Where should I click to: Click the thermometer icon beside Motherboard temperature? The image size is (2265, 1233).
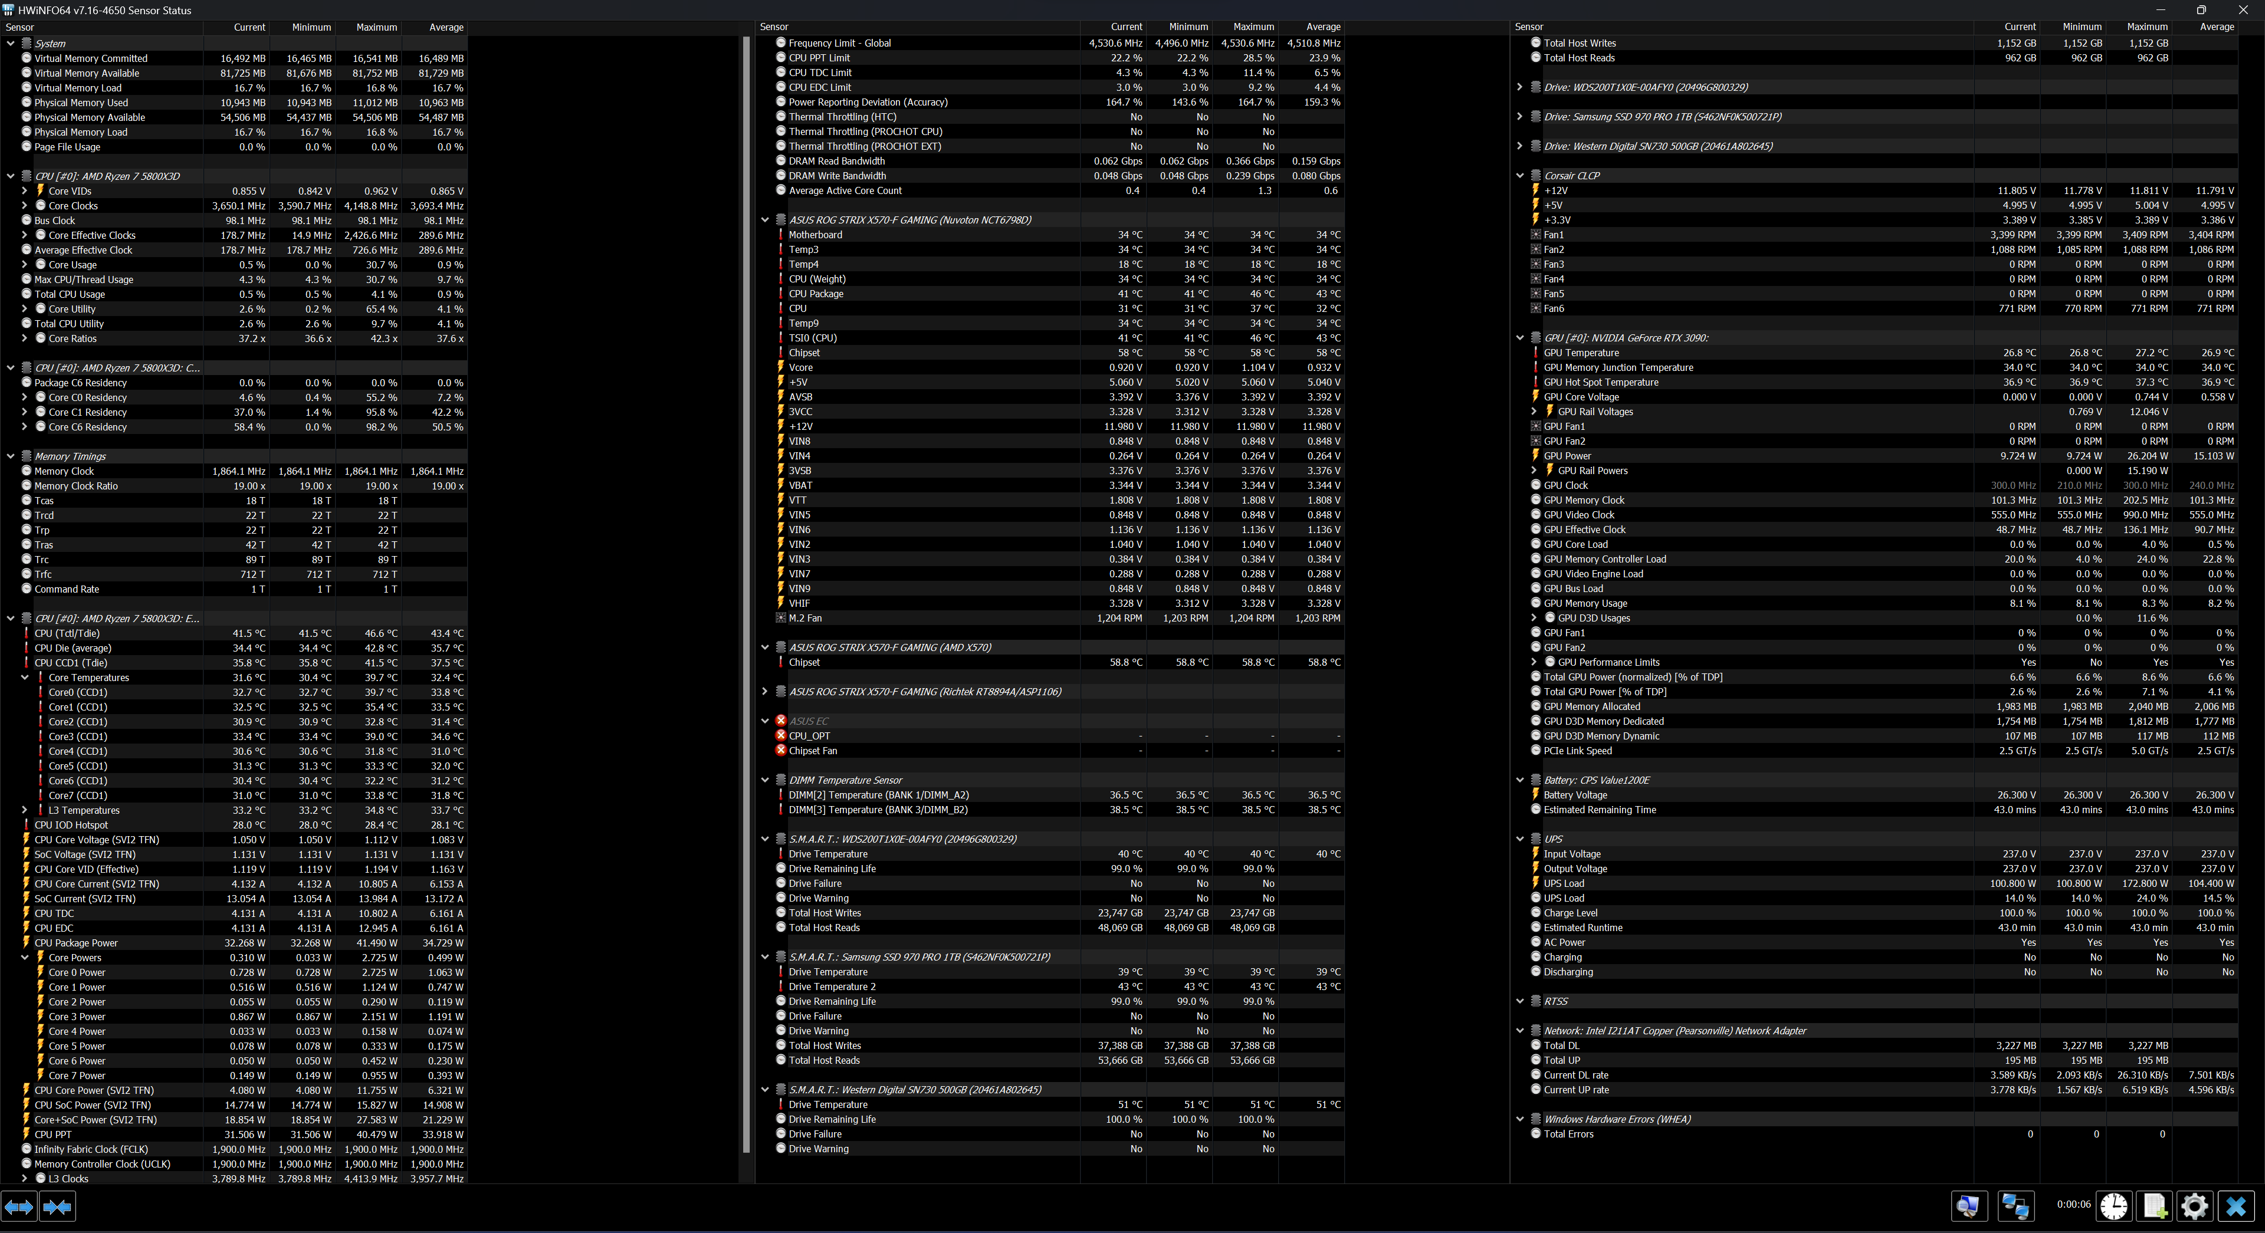pos(781,235)
